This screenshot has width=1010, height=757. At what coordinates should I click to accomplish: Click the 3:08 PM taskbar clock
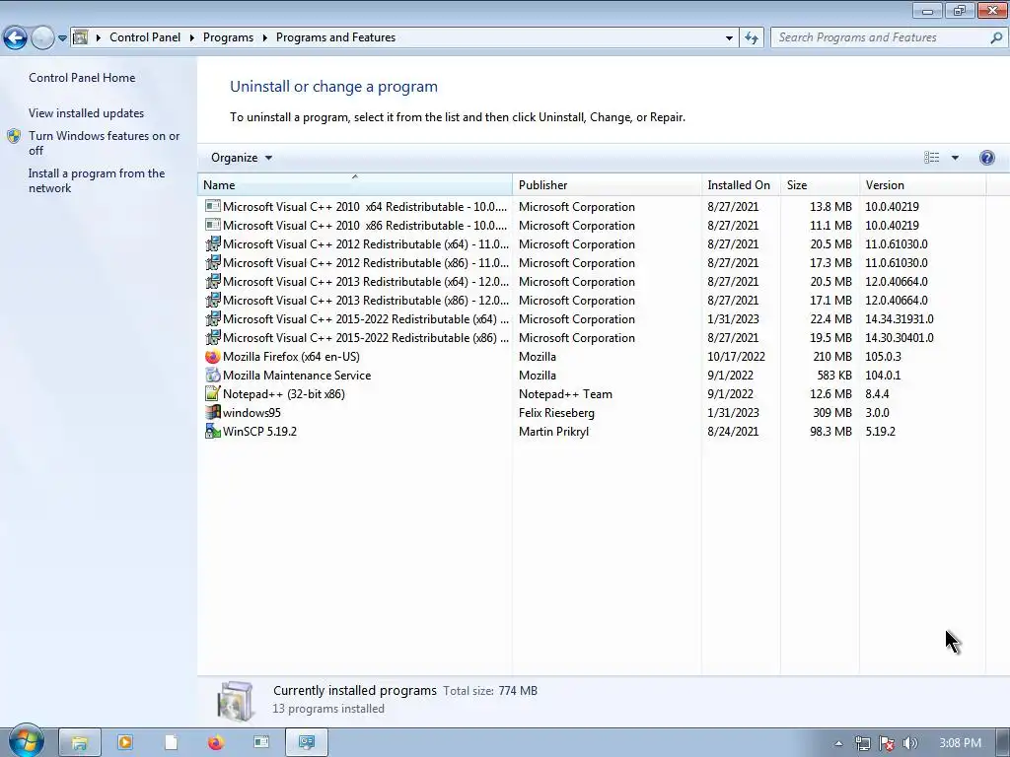point(961,743)
